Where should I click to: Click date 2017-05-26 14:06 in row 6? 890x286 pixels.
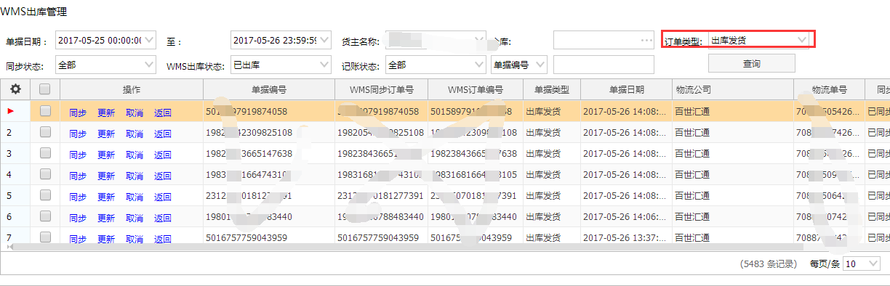[625, 216]
